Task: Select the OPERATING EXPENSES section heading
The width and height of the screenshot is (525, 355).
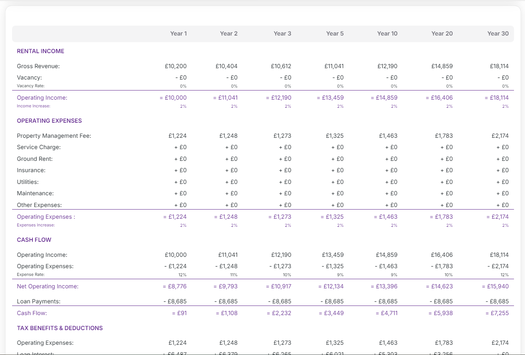Action: click(49, 121)
